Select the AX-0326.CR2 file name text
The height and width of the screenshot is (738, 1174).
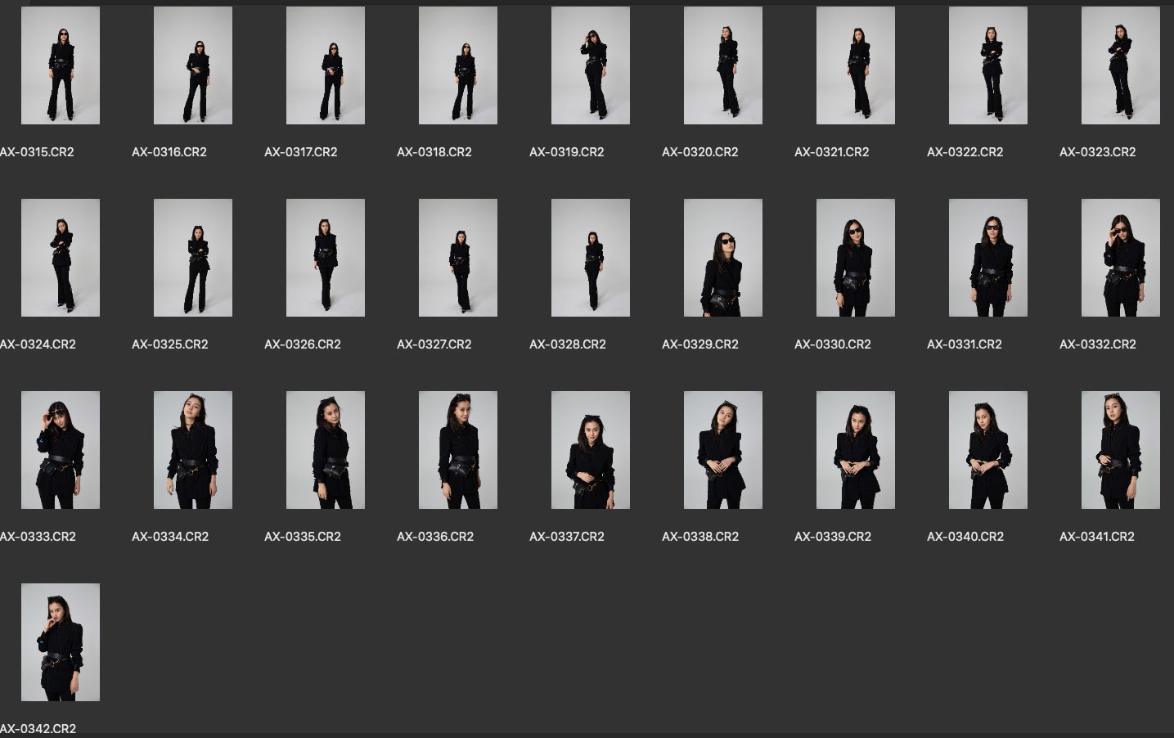303,344
